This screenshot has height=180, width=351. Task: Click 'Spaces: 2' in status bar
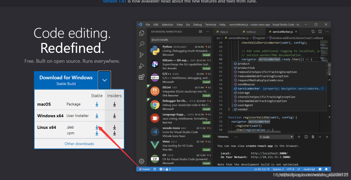click(x=278, y=169)
